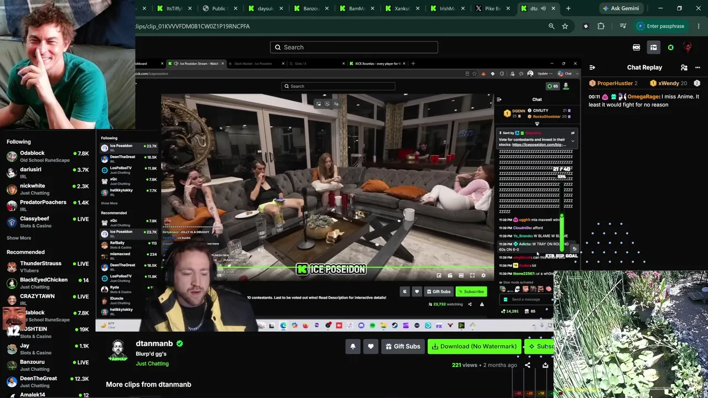
Task: Open the leaderboard icon in Kick header
Action: [653, 48]
